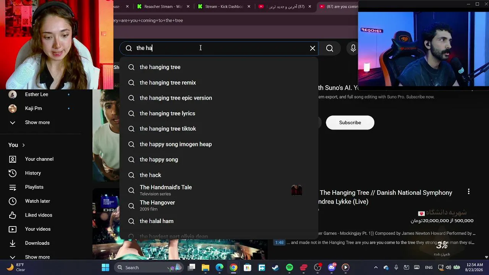Open the more options menu for Hanging Tree video

(469, 192)
